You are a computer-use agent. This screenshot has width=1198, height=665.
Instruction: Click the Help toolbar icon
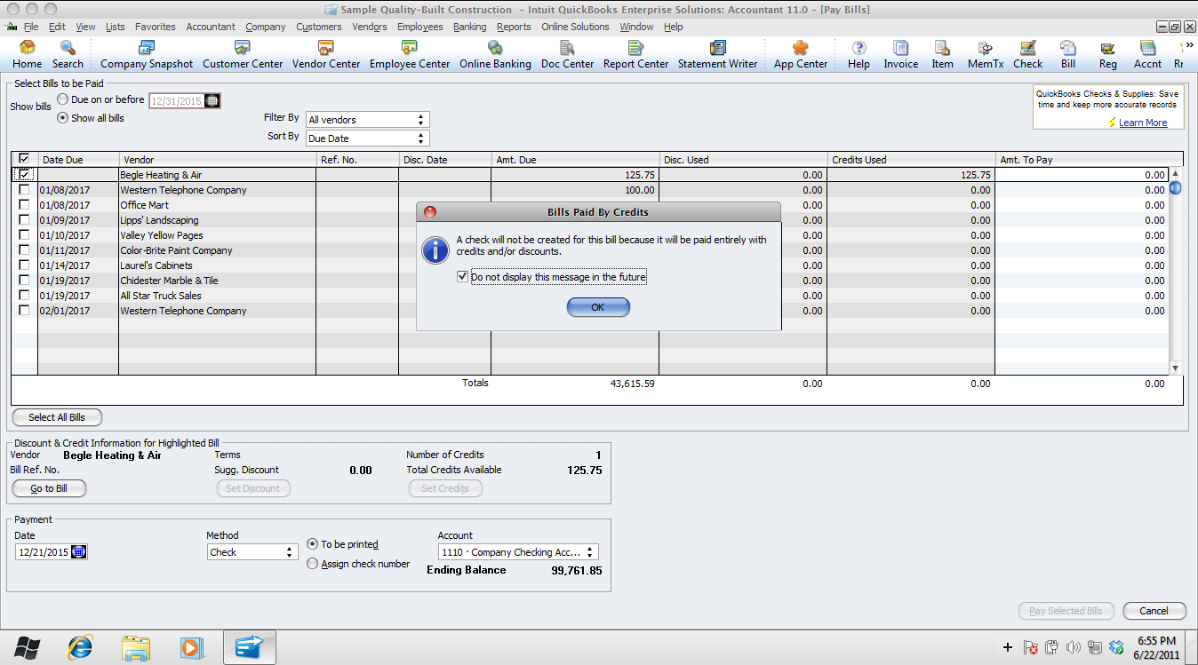(859, 55)
